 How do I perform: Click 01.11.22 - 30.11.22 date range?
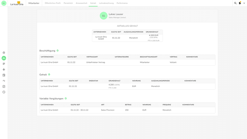79,110
